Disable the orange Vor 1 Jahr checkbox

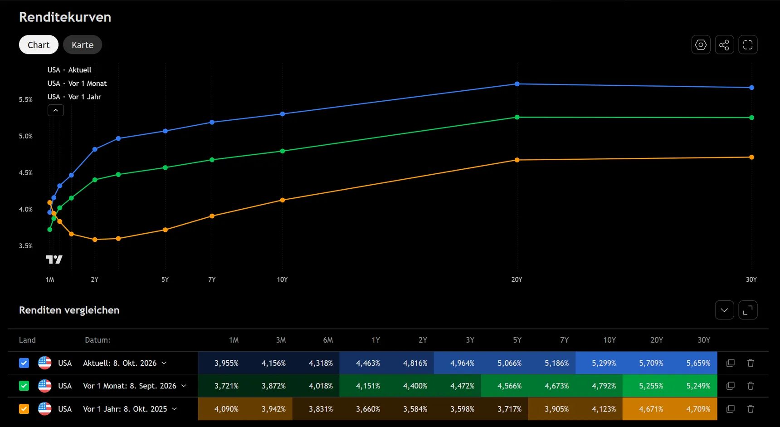[24, 409]
